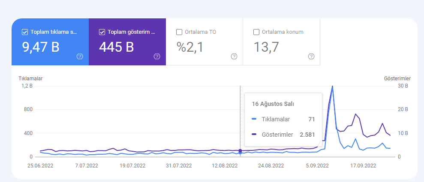
Task: Click the 17.09.2022 date axis label
Action: point(363,166)
